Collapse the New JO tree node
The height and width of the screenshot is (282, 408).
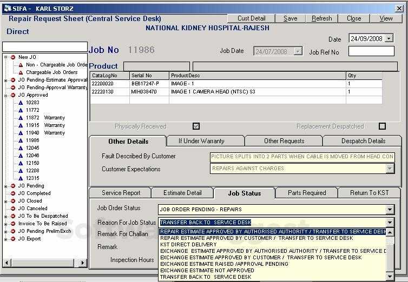(5, 57)
